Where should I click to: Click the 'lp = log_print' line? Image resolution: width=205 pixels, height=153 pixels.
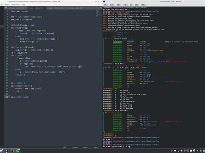[x=19, y=53]
